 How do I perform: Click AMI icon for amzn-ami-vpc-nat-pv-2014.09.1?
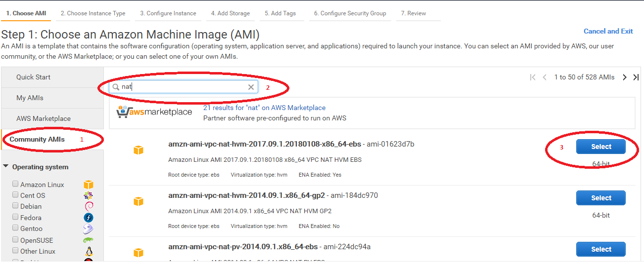(138, 253)
